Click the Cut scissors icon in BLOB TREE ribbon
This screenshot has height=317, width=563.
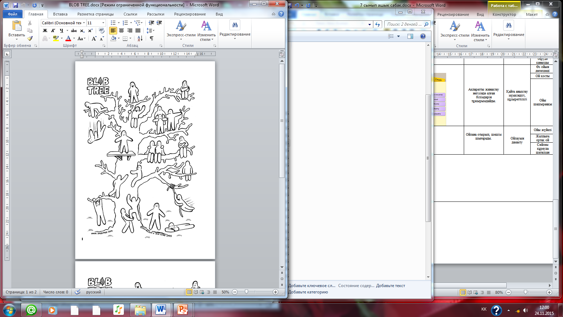[x=30, y=23]
